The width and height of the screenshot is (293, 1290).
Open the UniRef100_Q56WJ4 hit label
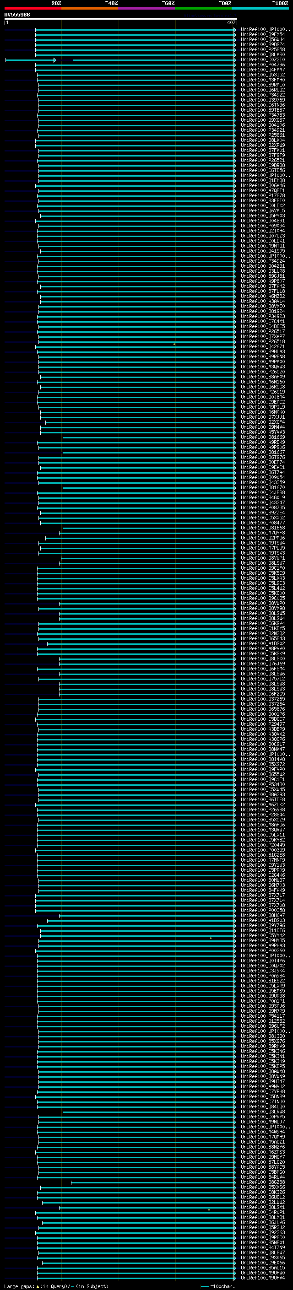263,39
